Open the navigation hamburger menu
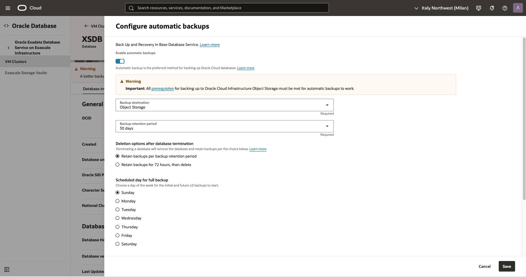Viewport: 526px width, 277px height. click(7, 7)
